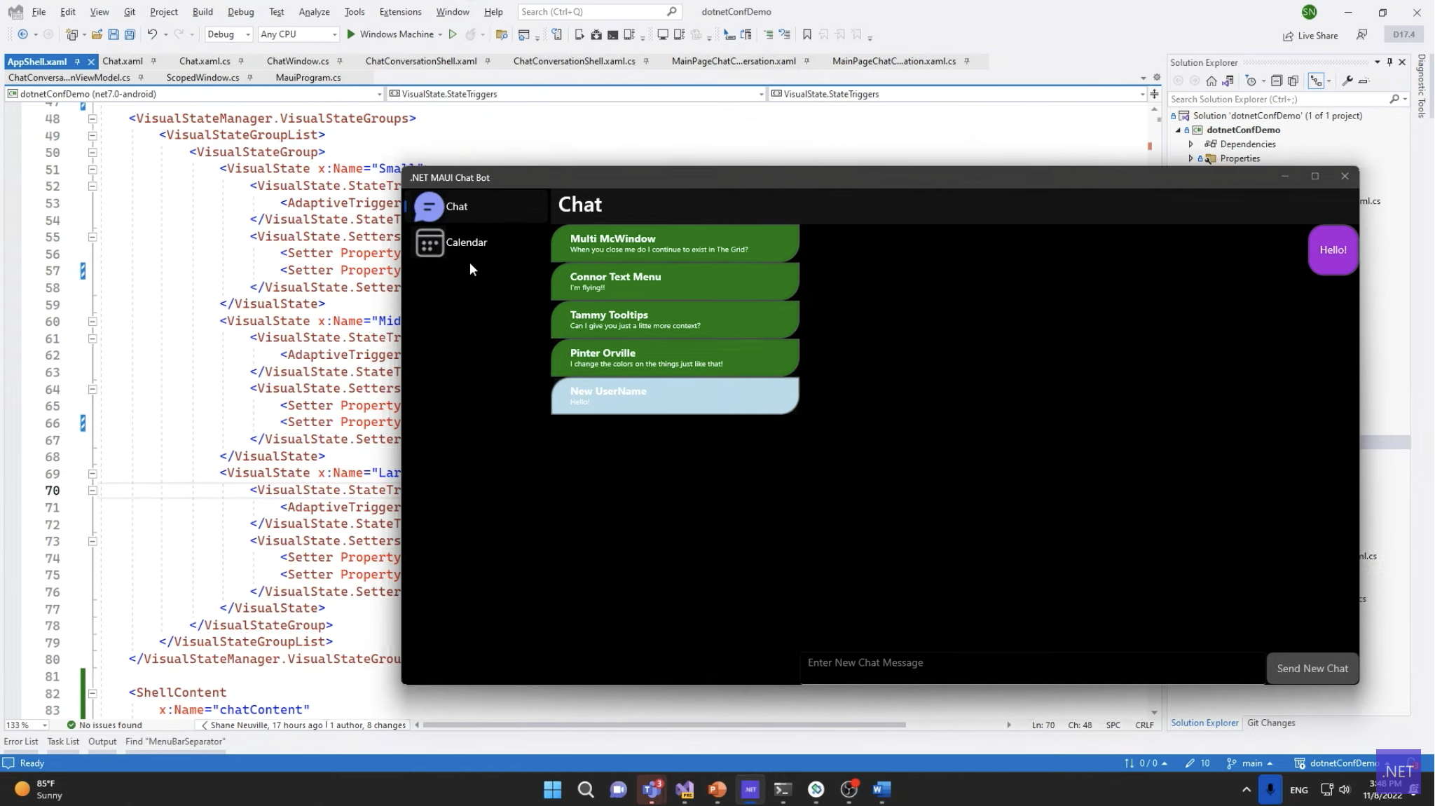Open the Calendar icon in MAUI app sidebar

[x=430, y=243]
